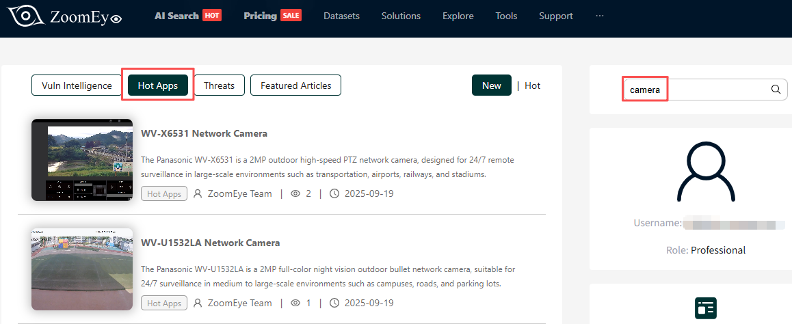Click clock icon on WV-U1532LA article
Viewport: 792px width, 324px height.
click(x=334, y=303)
